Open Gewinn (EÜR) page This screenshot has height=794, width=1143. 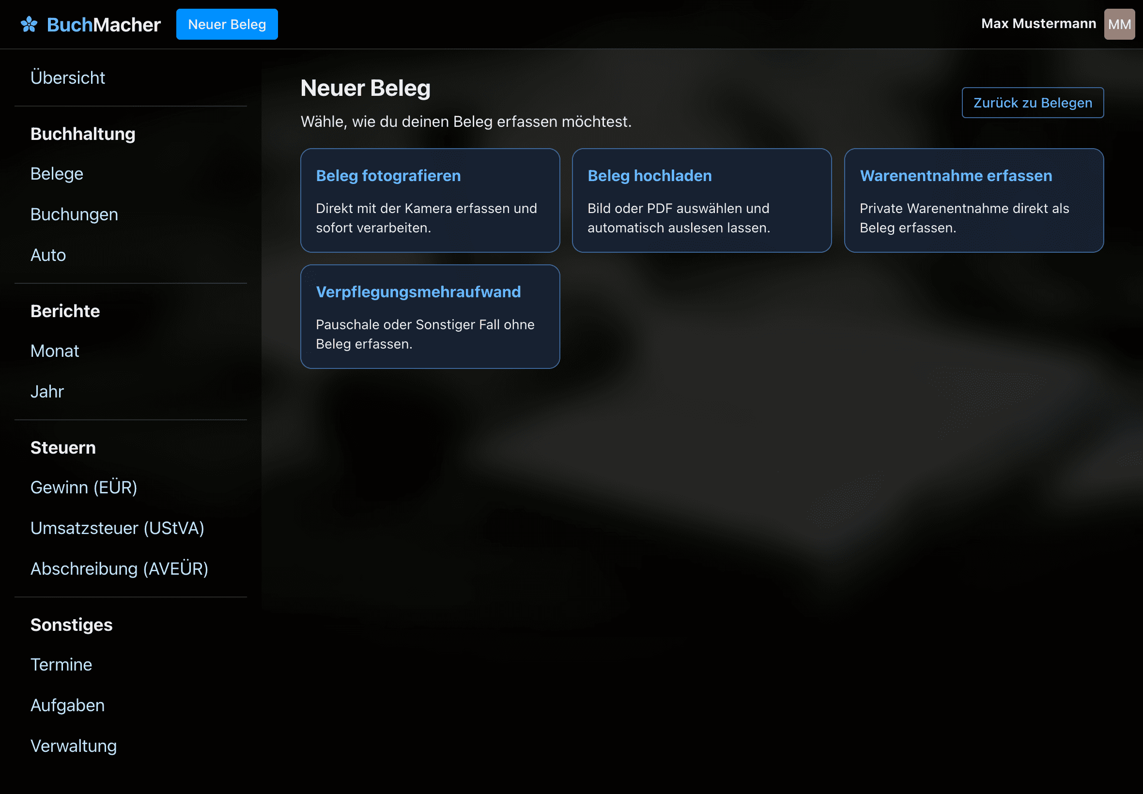click(84, 488)
